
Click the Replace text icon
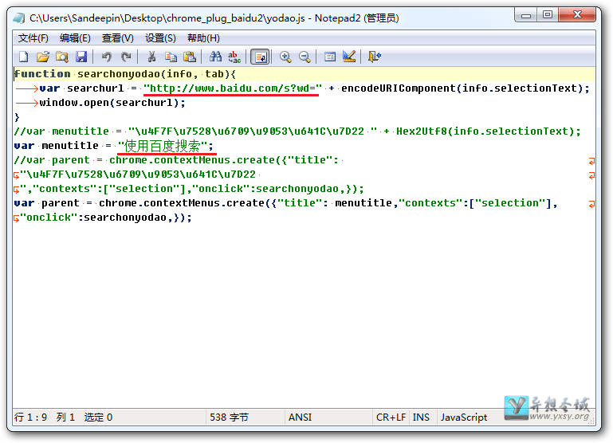pyautogui.click(x=234, y=57)
